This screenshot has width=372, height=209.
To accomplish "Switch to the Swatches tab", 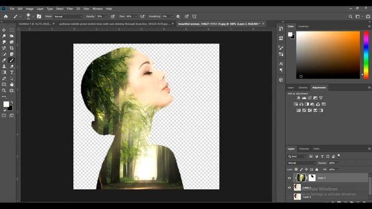I will tap(303, 26).
